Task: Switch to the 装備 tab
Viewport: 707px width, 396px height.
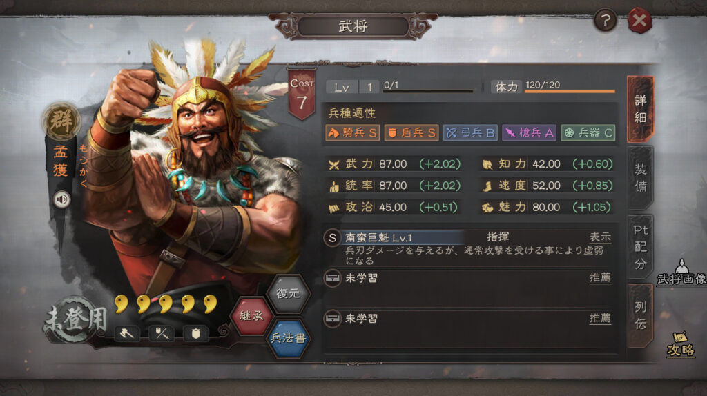Action: 640,177
